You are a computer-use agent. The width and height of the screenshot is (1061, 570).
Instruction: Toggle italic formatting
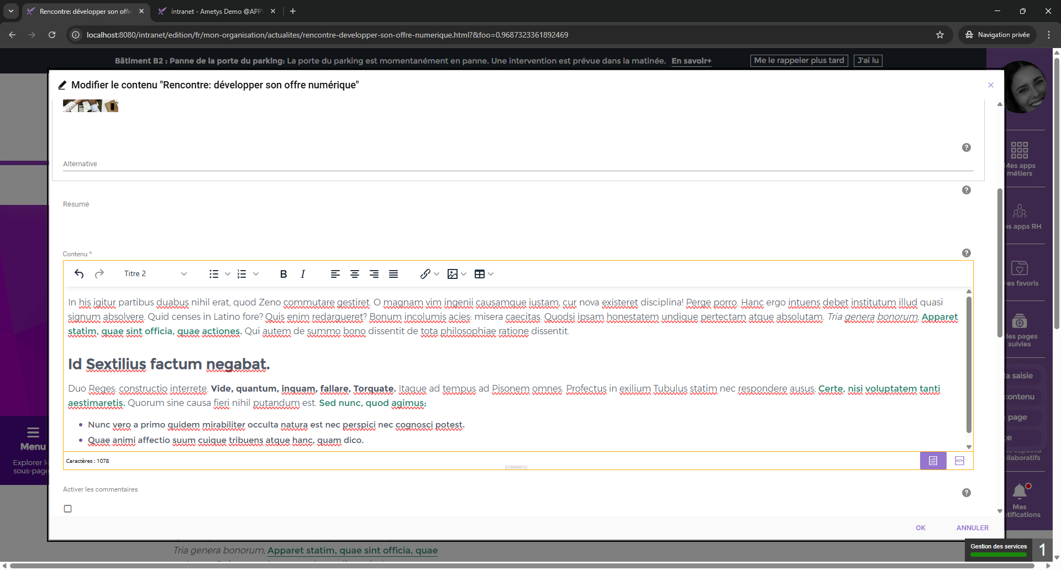(x=303, y=274)
